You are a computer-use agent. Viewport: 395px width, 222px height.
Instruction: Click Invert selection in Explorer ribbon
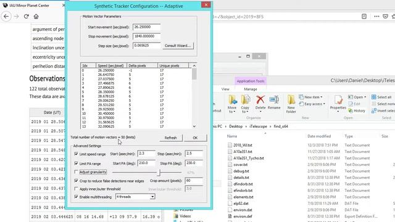coord(383,110)
